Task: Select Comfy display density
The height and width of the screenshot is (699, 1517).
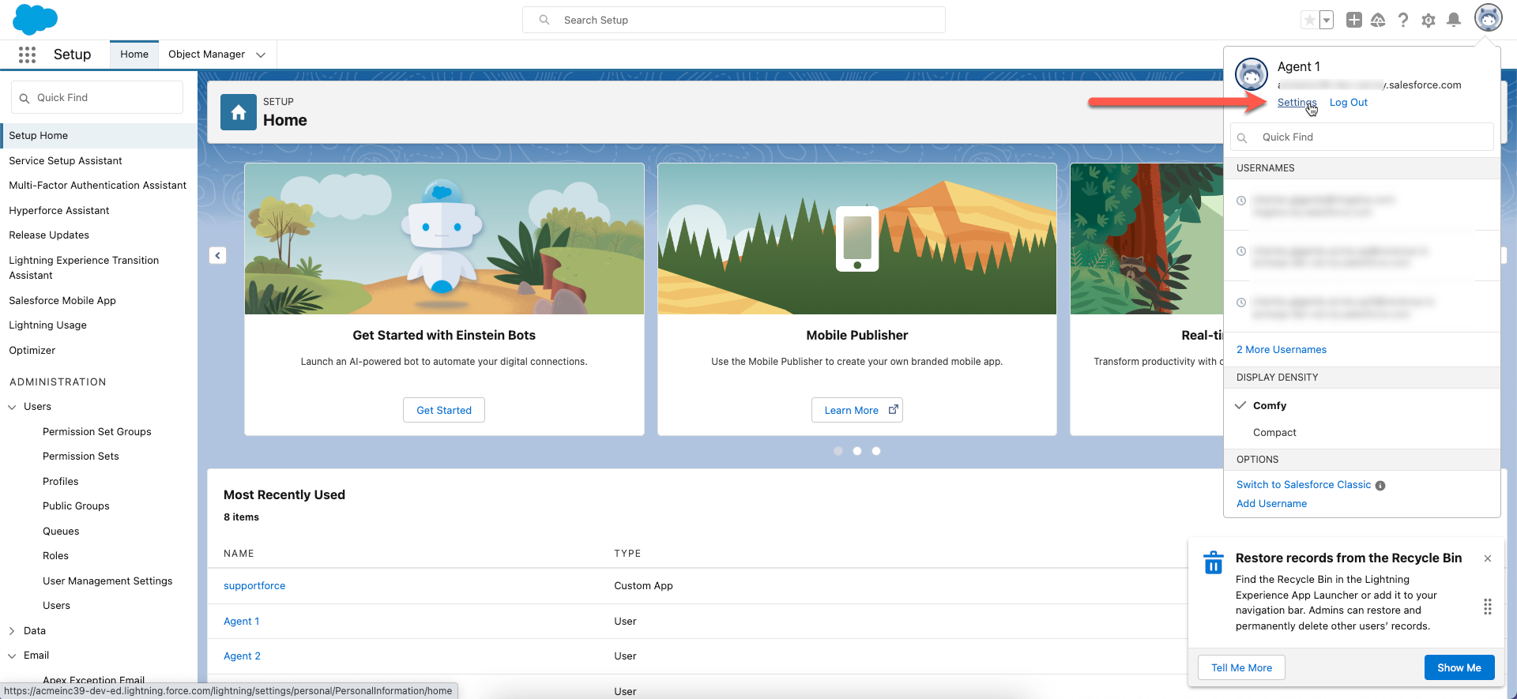Action: coord(1269,405)
